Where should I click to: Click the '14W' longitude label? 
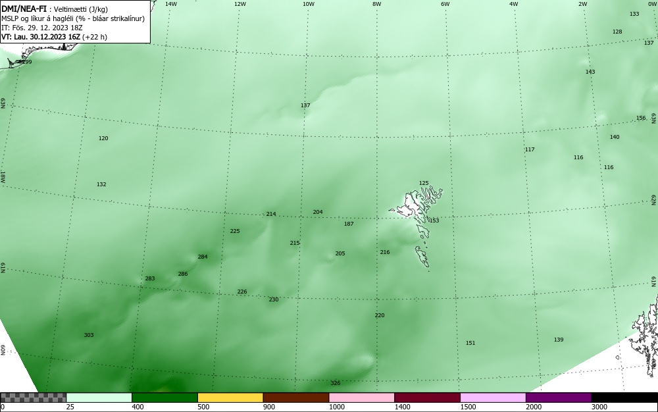(171, 4)
